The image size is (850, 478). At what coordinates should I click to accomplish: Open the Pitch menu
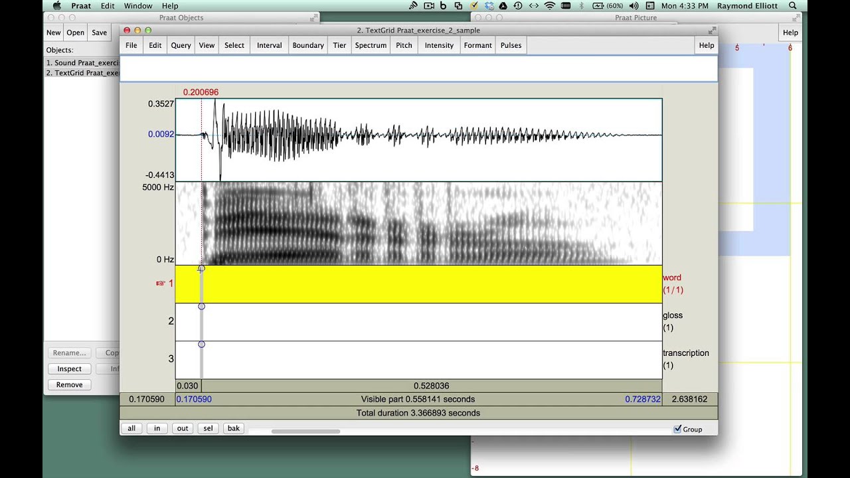pyautogui.click(x=404, y=45)
